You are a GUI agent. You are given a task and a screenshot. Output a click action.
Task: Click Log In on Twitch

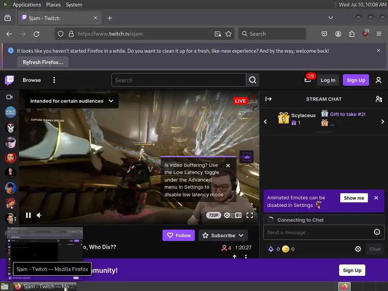pos(328,80)
